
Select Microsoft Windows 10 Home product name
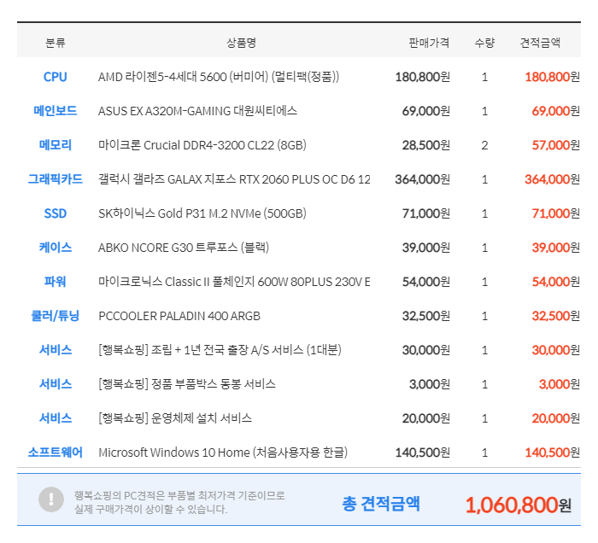(223, 452)
